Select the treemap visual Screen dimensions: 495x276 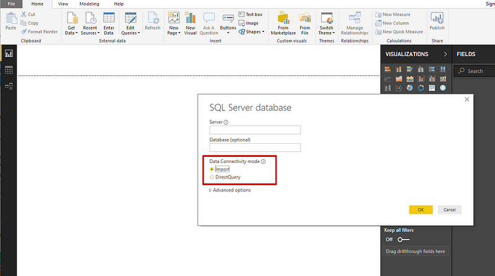click(432, 88)
